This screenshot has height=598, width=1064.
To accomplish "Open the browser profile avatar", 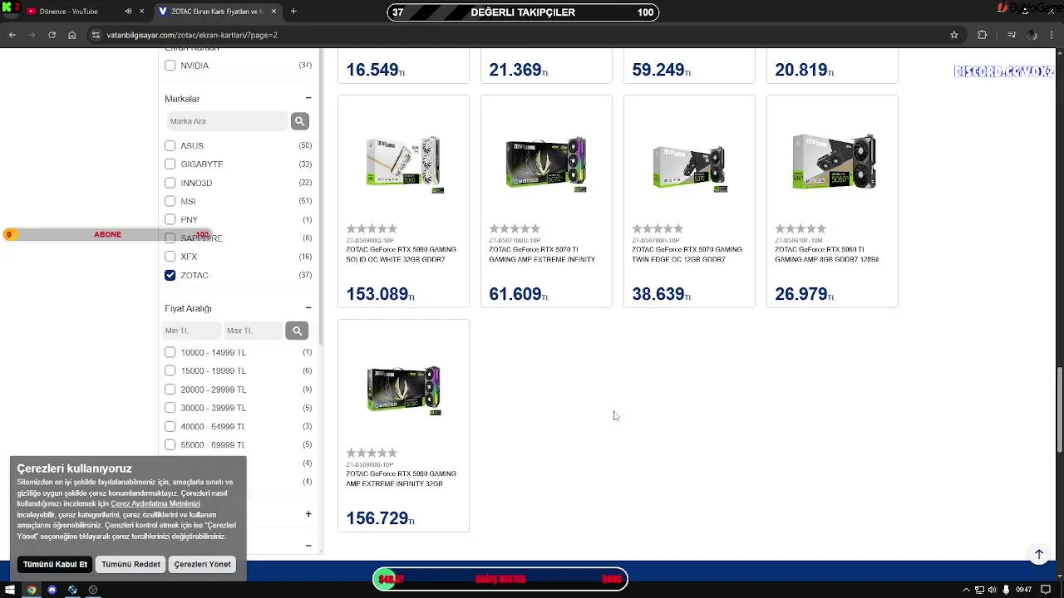I will [x=1032, y=35].
